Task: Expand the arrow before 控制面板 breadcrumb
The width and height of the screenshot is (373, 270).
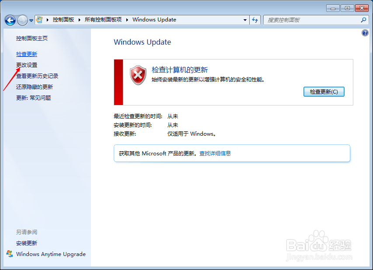Action: (48, 20)
